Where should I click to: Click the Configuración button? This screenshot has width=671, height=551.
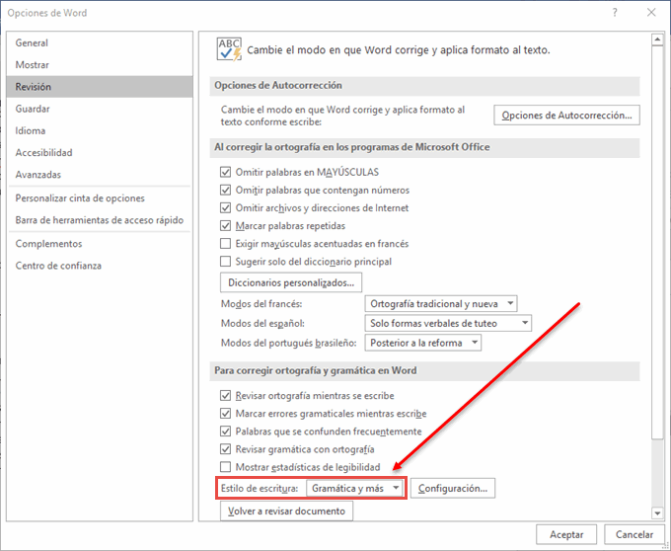pos(452,488)
